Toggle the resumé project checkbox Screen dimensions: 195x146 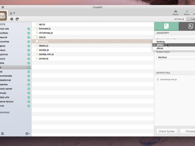29,37
